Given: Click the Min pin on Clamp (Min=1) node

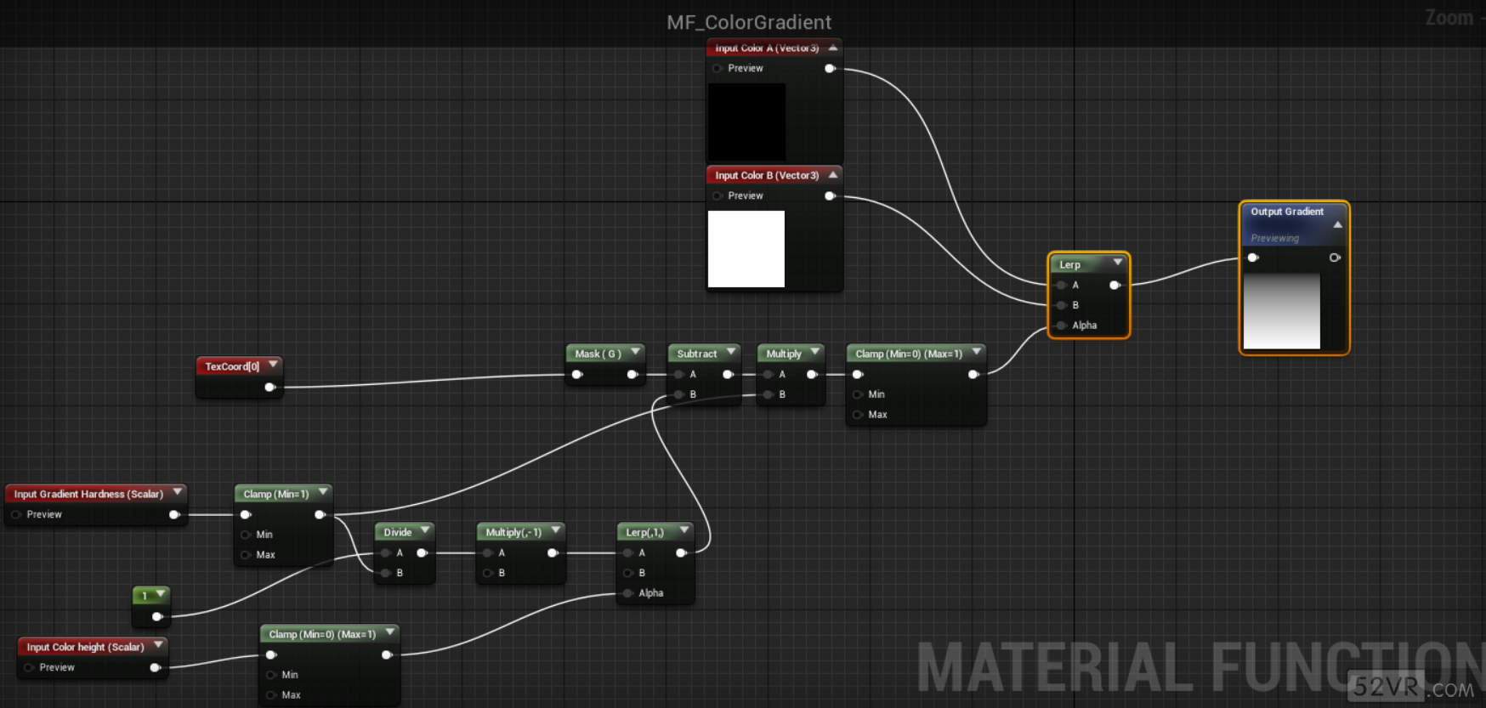Looking at the screenshot, I should pos(246,535).
